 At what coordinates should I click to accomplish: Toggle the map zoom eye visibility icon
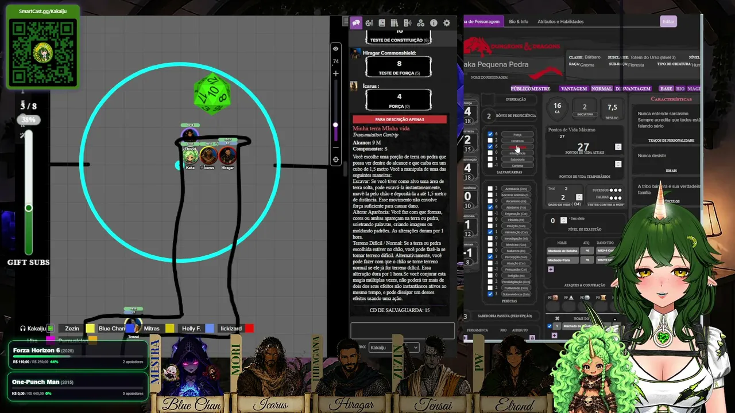(x=336, y=49)
